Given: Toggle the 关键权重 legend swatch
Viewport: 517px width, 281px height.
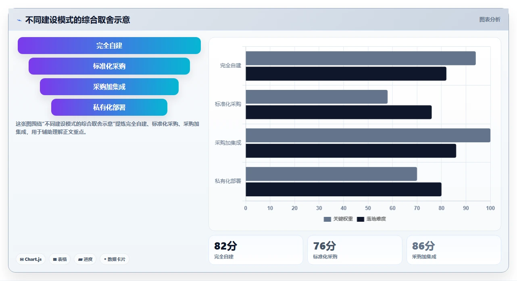Looking at the screenshot, I should coord(327,219).
